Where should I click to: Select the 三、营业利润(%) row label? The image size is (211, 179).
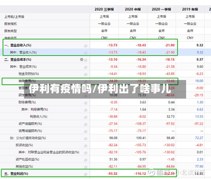[x=16, y=174]
